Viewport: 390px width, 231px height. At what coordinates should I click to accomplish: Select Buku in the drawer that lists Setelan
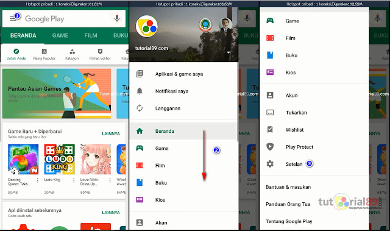click(314, 55)
